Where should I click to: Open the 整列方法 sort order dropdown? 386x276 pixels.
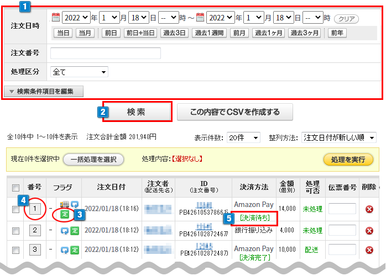click(339, 137)
